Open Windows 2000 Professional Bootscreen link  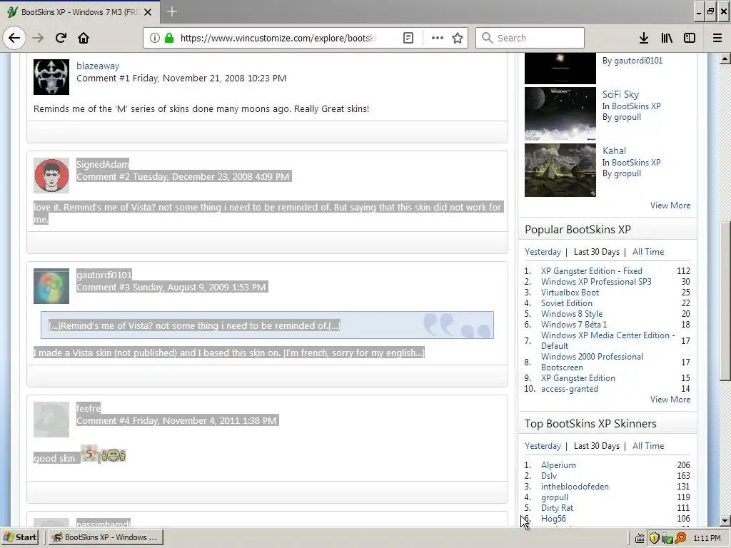(x=592, y=362)
